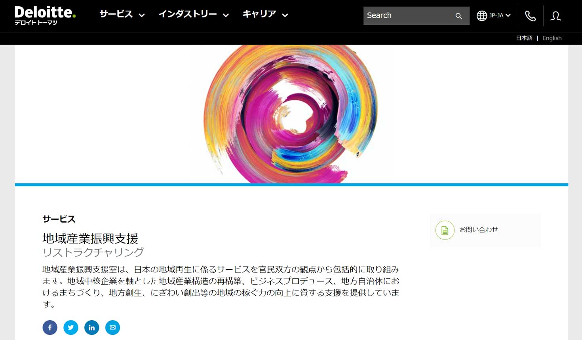Click the Deloitte logo

(x=45, y=15)
